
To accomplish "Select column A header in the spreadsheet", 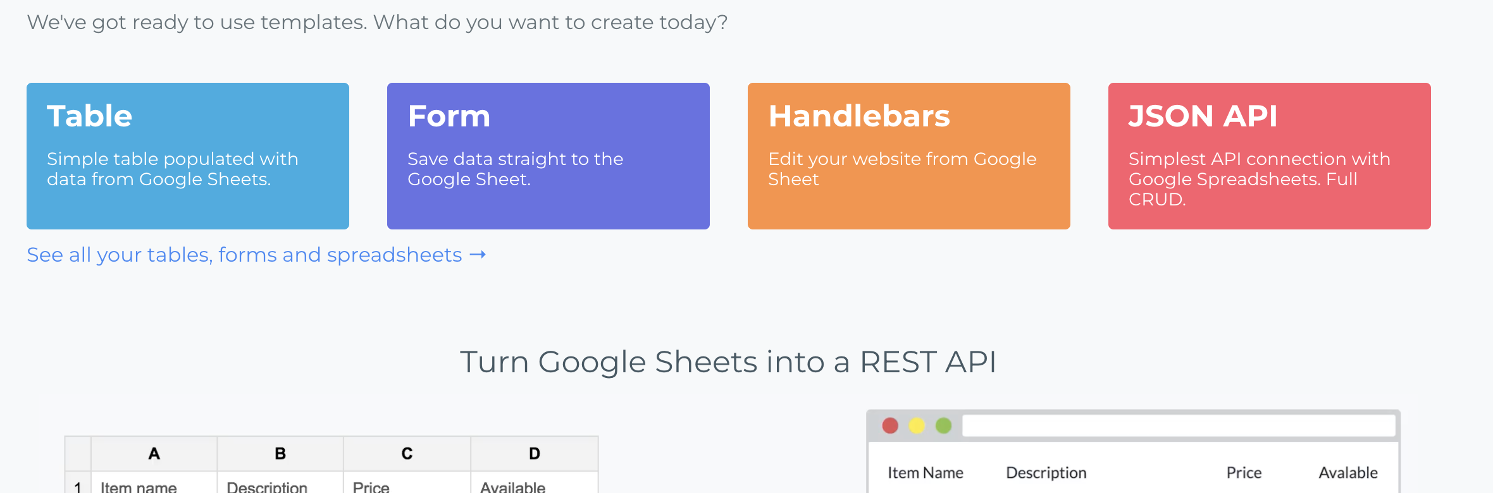I will (154, 454).
